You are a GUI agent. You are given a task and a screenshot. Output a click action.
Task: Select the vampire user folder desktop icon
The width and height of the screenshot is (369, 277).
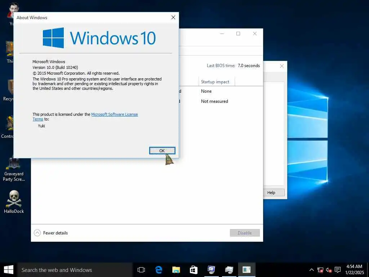pos(10,13)
